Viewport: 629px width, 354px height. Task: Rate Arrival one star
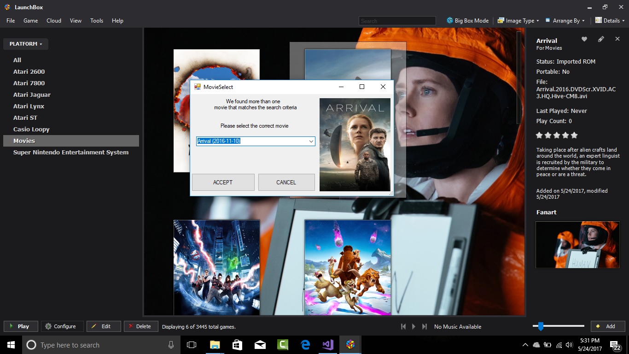click(x=539, y=136)
